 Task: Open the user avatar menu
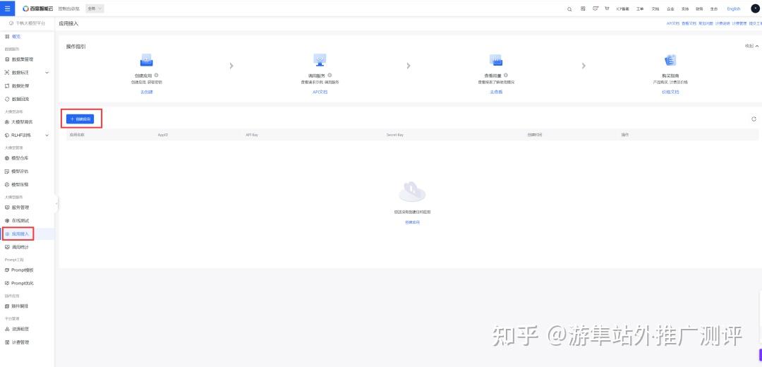click(755, 8)
